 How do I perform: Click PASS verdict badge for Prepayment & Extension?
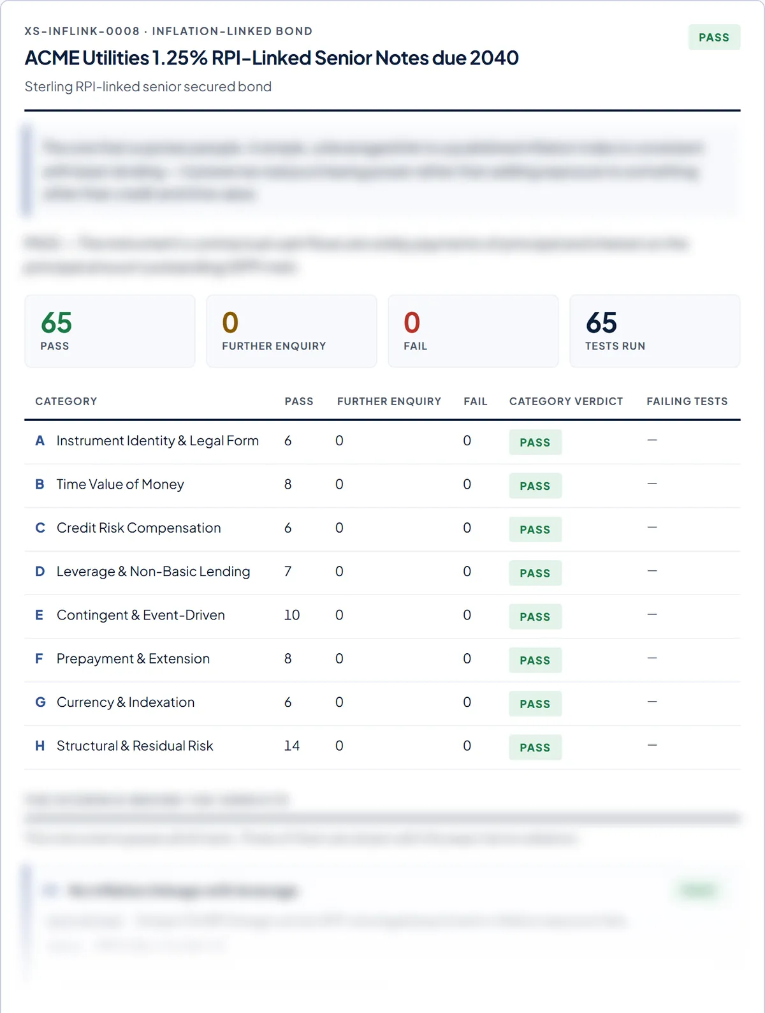coord(535,660)
